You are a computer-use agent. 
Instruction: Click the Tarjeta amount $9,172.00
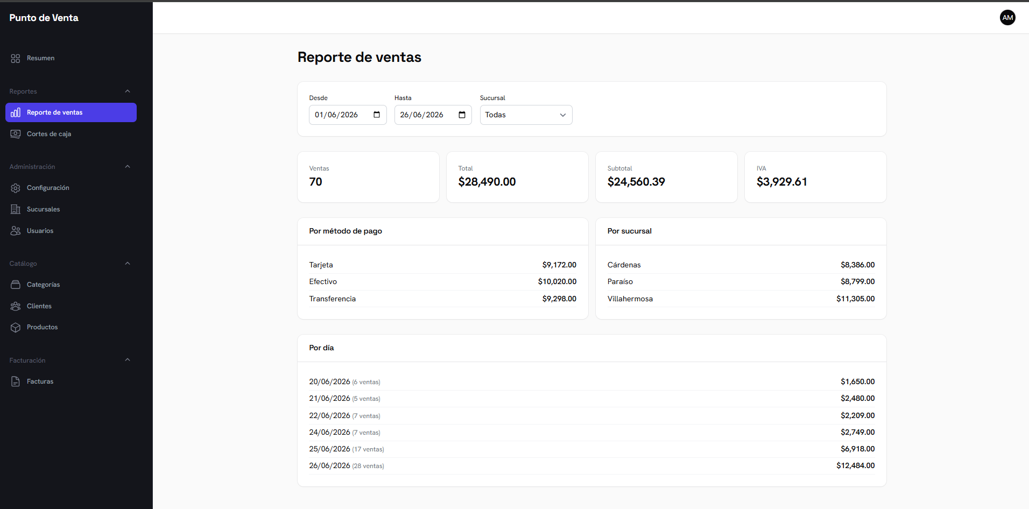click(x=559, y=265)
